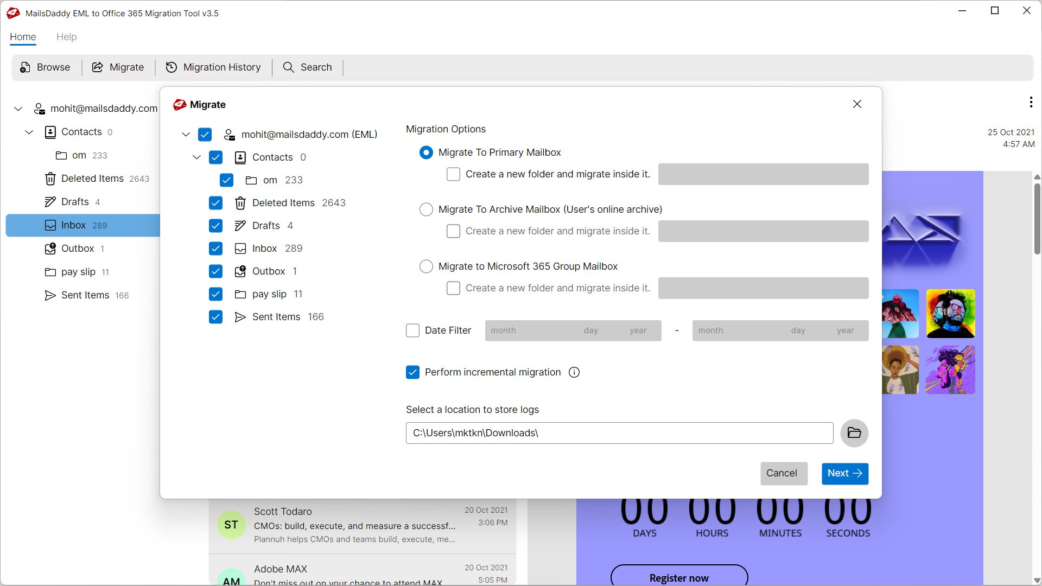The image size is (1042, 586).
Task: Open the Home tab
Action: (x=23, y=37)
